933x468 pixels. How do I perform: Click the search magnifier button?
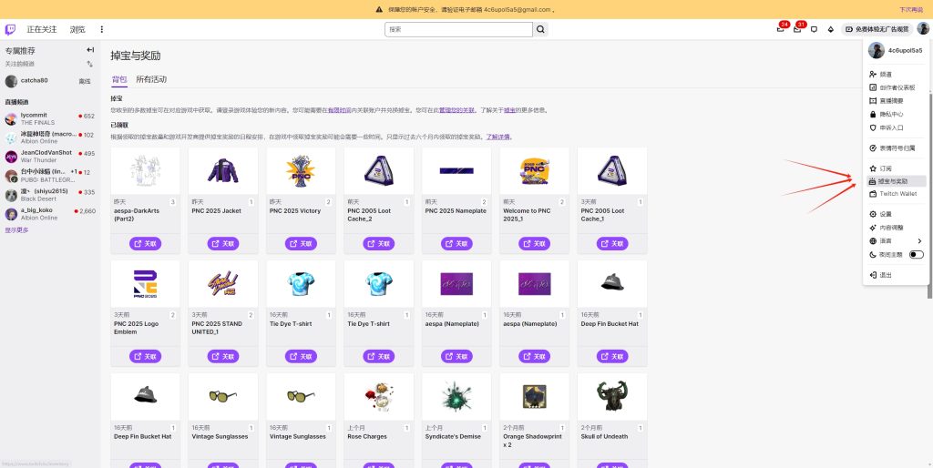pyautogui.click(x=540, y=29)
